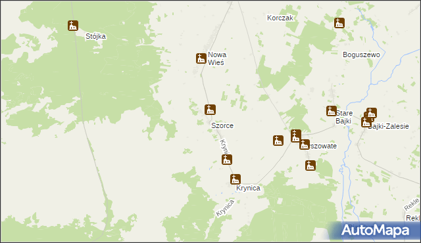Click the Korczak place label

(280, 18)
